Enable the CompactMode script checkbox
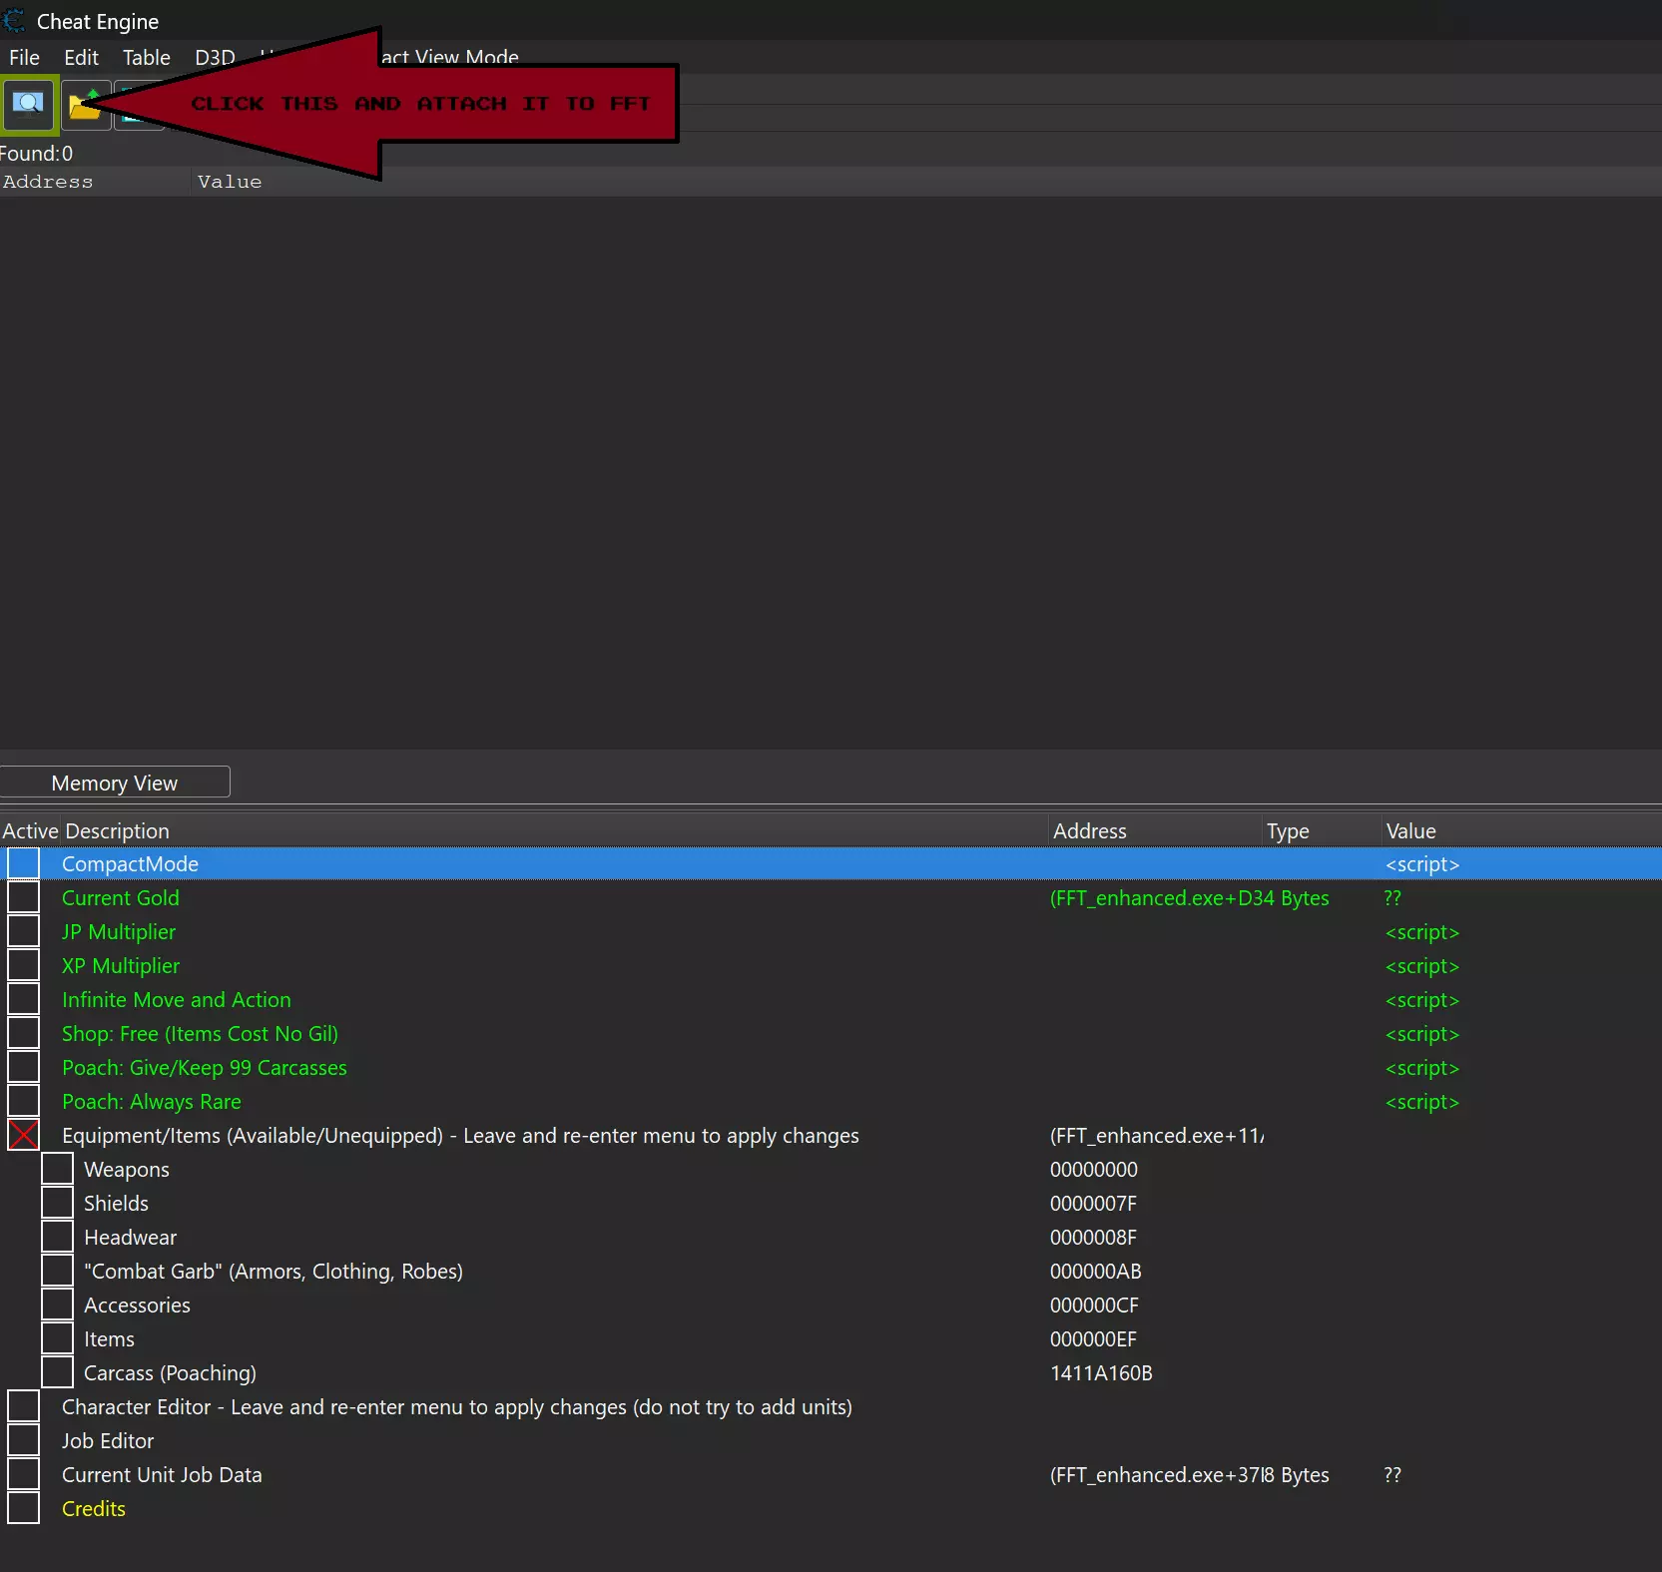The width and height of the screenshot is (1662, 1572). pos(23,863)
